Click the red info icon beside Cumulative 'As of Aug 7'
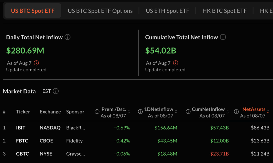The height and width of the screenshot is (163, 273). [175, 63]
